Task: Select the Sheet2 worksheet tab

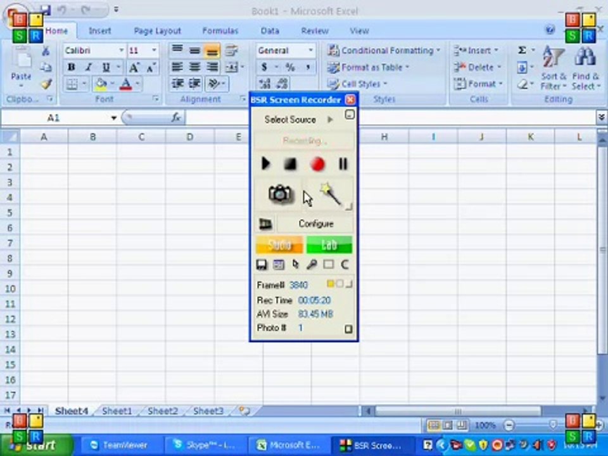Action: (163, 411)
